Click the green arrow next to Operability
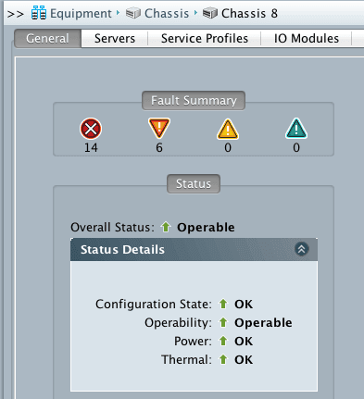This screenshot has width=364, height=399. pyautogui.click(x=223, y=322)
